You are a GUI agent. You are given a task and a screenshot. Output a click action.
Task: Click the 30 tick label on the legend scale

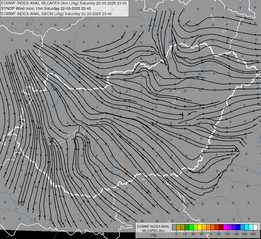point(193,234)
